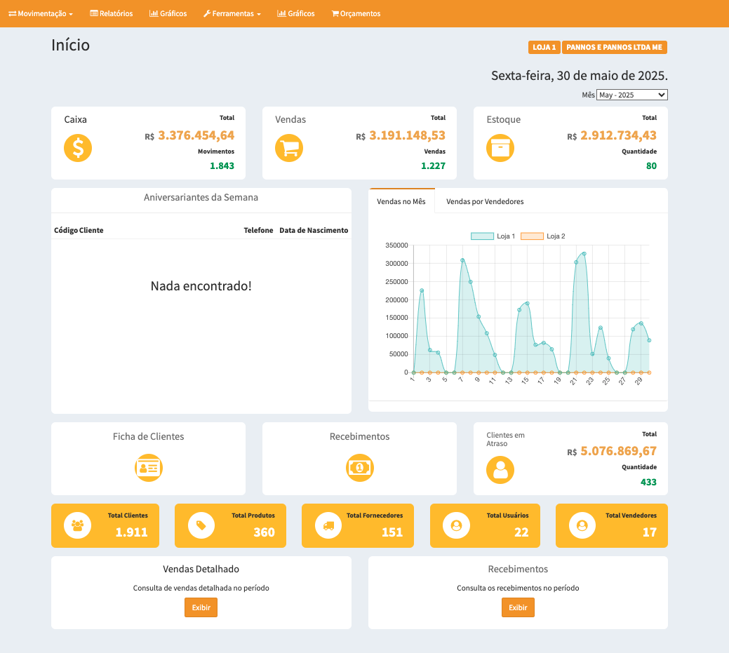The height and width of the screenshot is (653, 729).
Task: Open Ficha de Clientes card icon
Action: tap(149, 468)
